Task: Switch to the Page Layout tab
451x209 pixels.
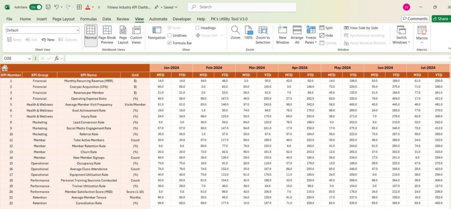Action: tap(63, 19)
